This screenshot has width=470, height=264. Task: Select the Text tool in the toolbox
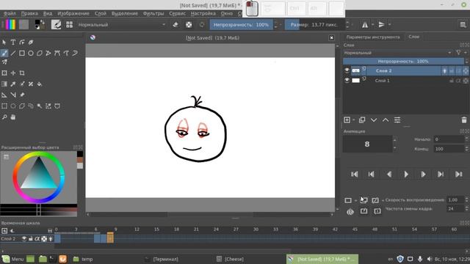coord(13,43)
